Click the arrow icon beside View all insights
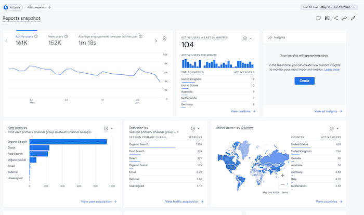The width and height of the screenshot is (364, 215). pyautogui.click(x=341, y=111)
